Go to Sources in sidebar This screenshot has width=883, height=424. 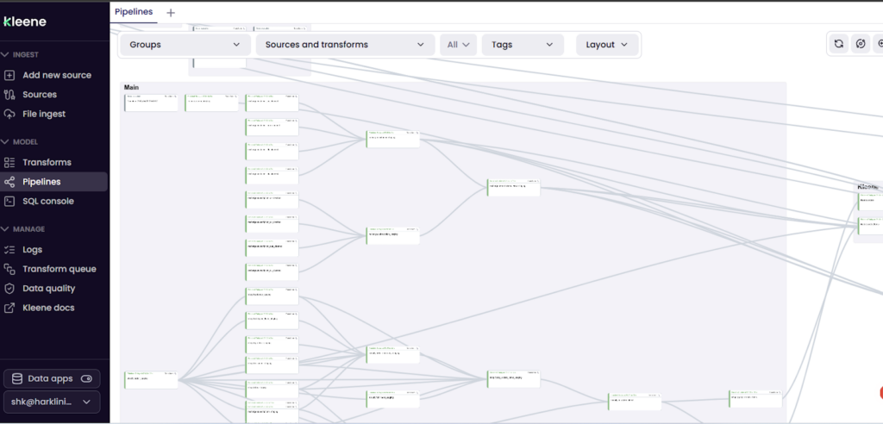pyautogui.click(x=40, y=95)
